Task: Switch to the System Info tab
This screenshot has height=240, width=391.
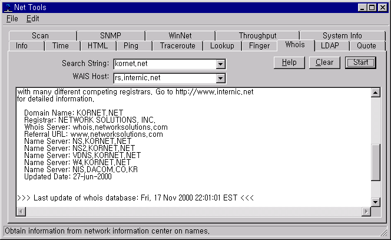Action: pos(342,36)
